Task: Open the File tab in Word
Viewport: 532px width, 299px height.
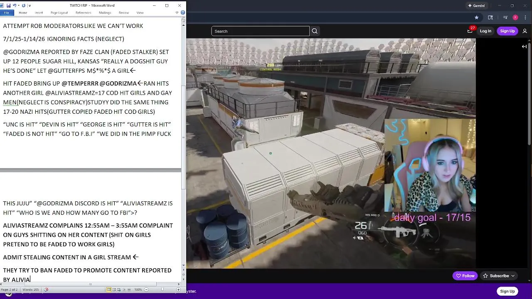Action: 6,13
